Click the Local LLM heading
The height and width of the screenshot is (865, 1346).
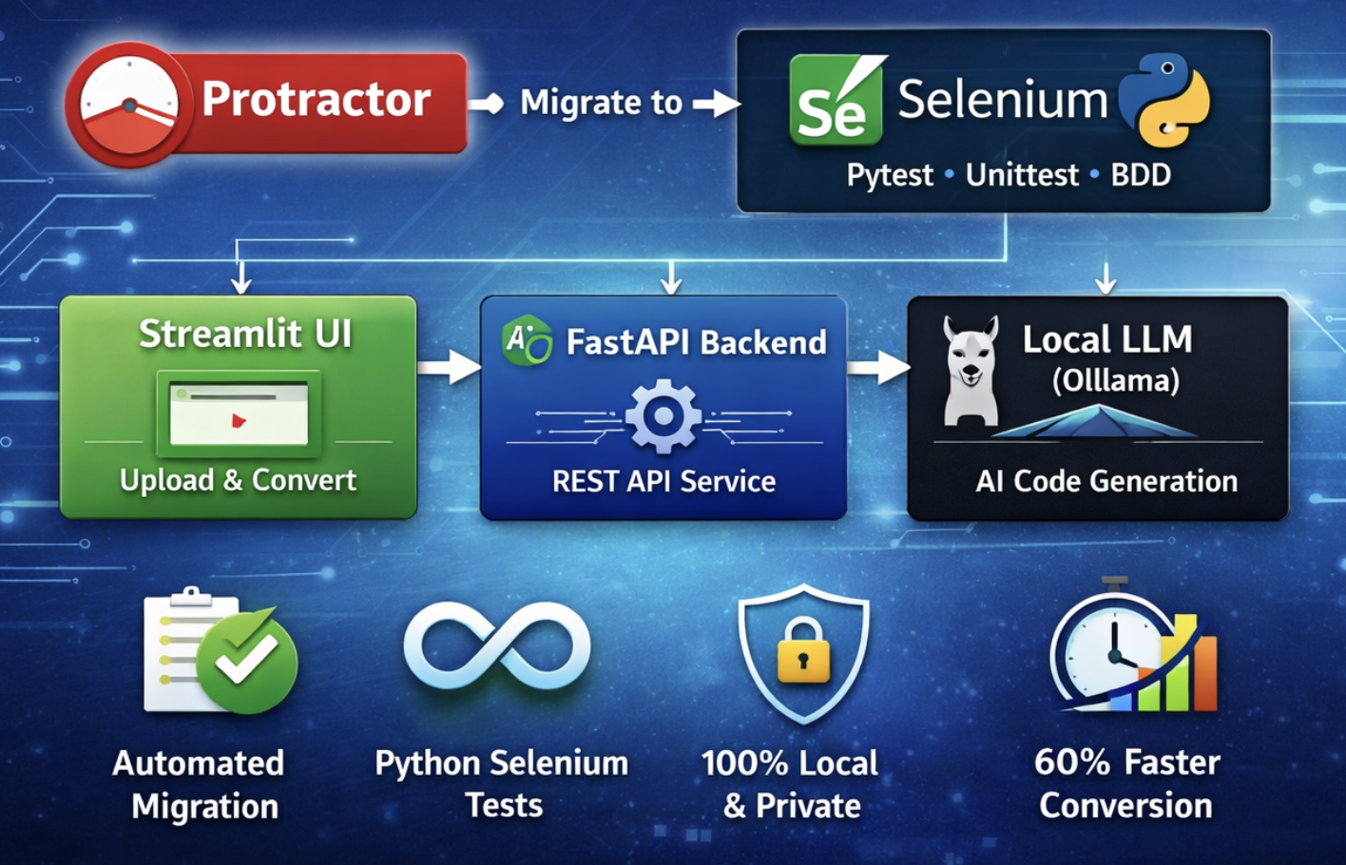pos(1107,339)
